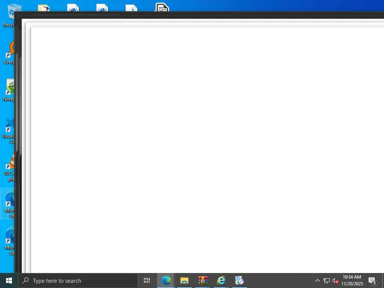
Task: Open File Explorer from the taskbar
Action: [184, 280]
